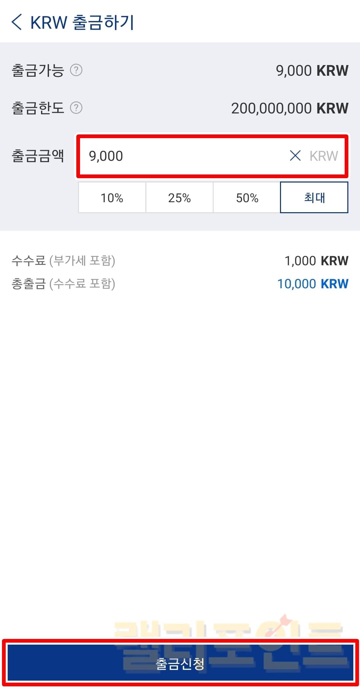The width and height of the screenshot is (360, 694).
Task: Clear the amount with the X icon
Action: 295,155
